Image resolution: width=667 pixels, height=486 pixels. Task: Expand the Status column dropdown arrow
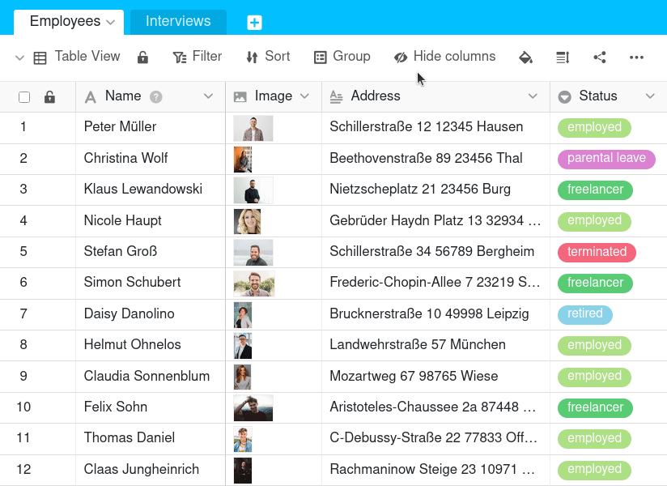pyautogui.click(x=650, y=96)
